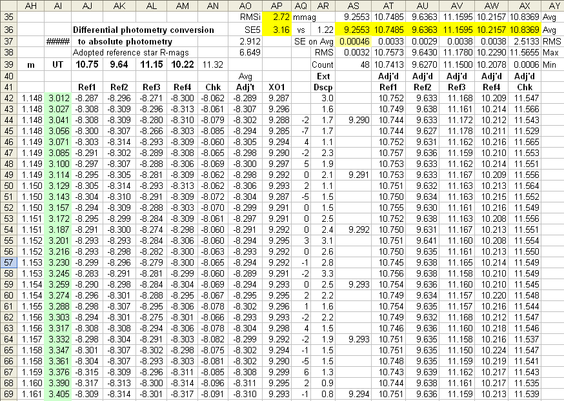Click count value 48
Image resolution: width=564 pixels, height=401 pixels.
tap(353, 64)
